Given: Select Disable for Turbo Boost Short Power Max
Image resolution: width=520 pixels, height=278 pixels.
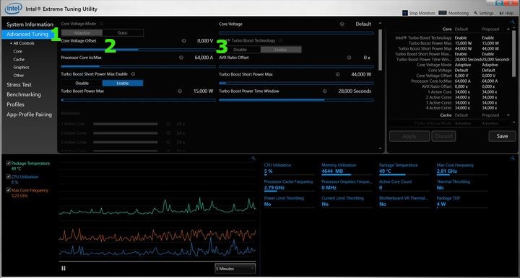Looking at the screenshot, I should point(82,84).
